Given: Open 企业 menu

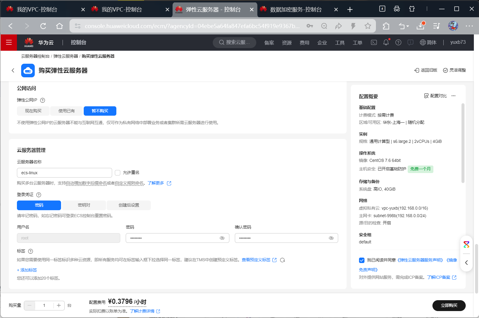Looking at the screenshot, I should click(322, 43).
